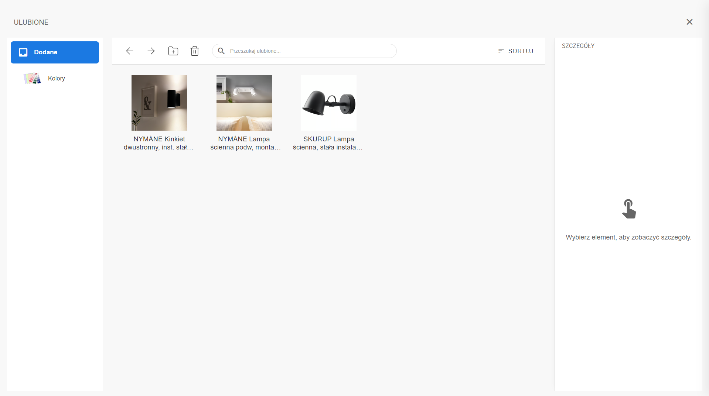Click the NYMÅNE Kinkiet dwustronny name label
The width and height of the screenshot is (709, 396).
point(159,143)
